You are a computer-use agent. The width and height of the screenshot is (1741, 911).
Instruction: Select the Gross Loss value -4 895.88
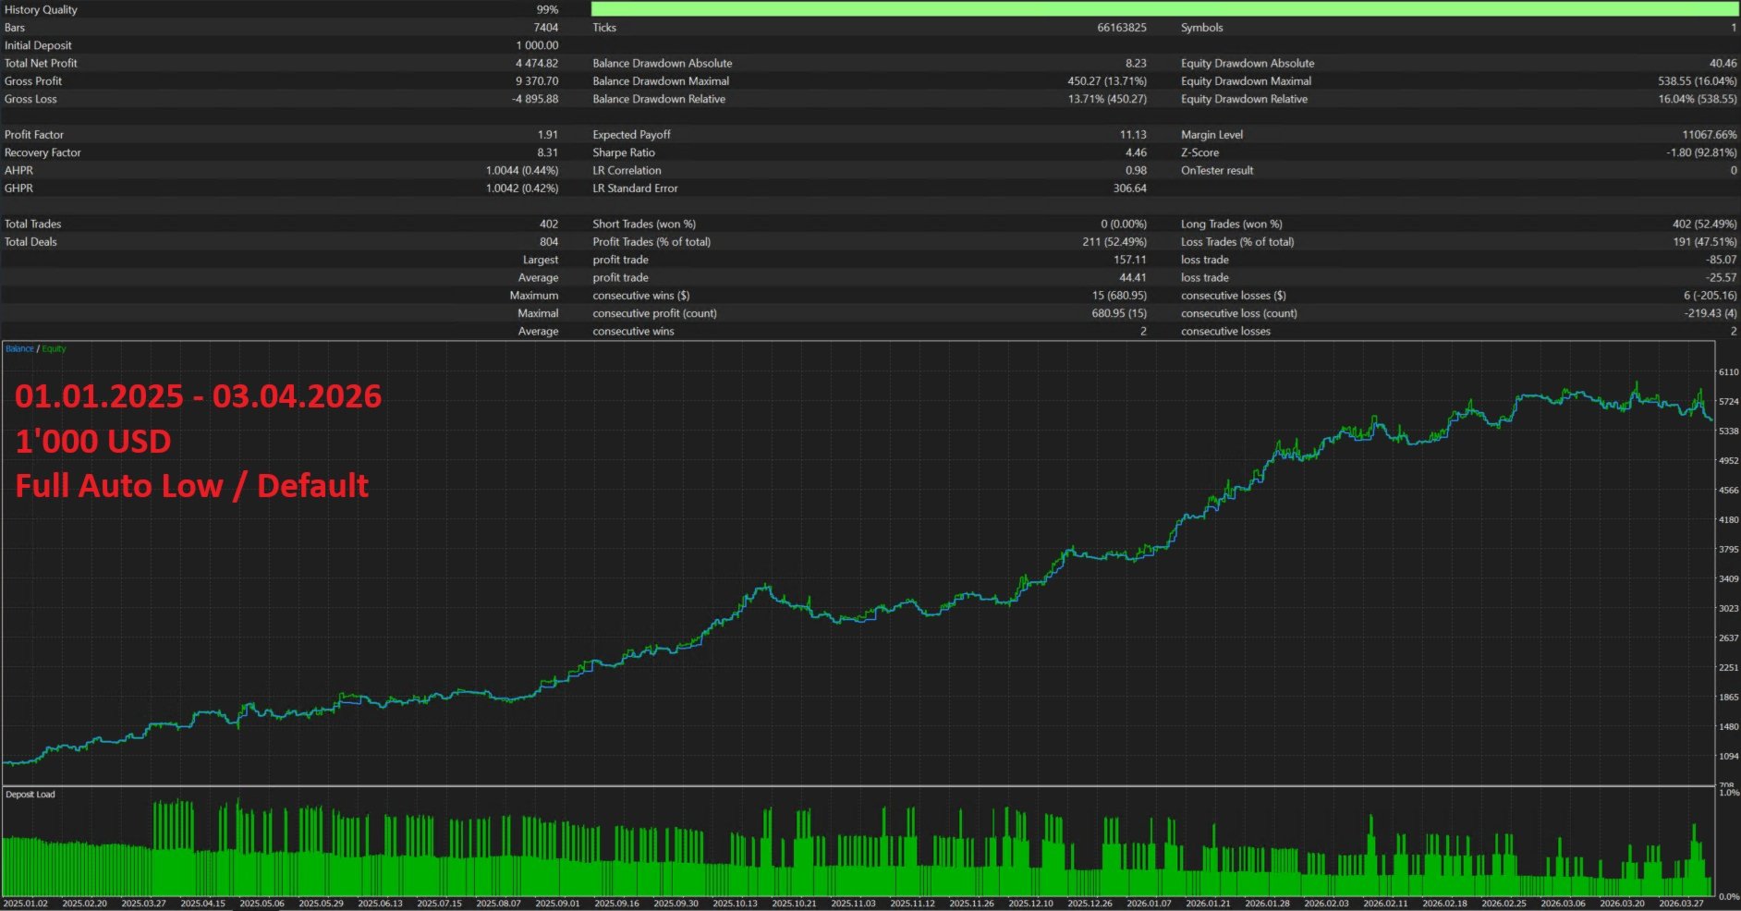tap(535, 99)
